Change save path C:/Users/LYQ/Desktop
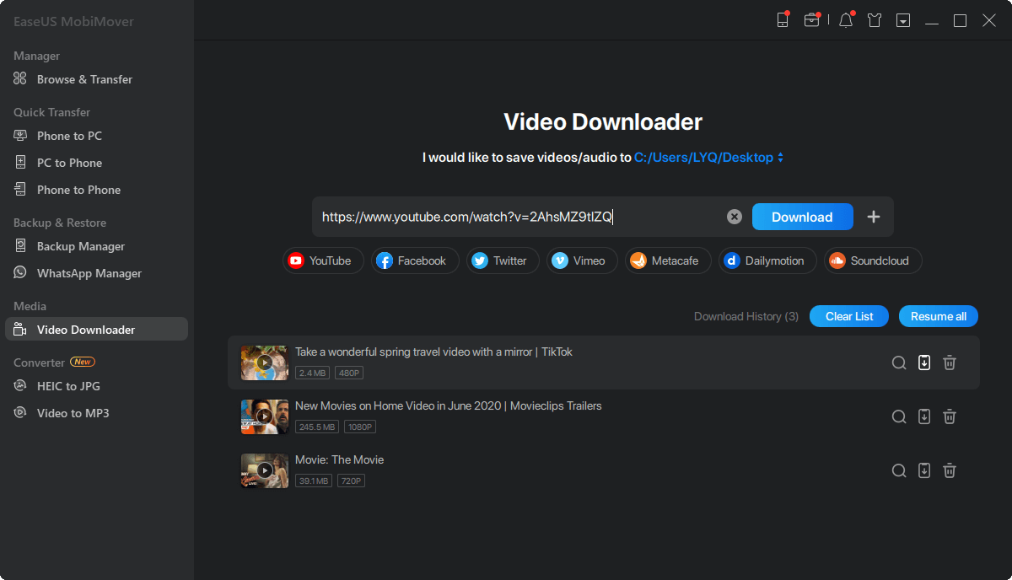Screen dimensions: 1012x580 point(708,158)
